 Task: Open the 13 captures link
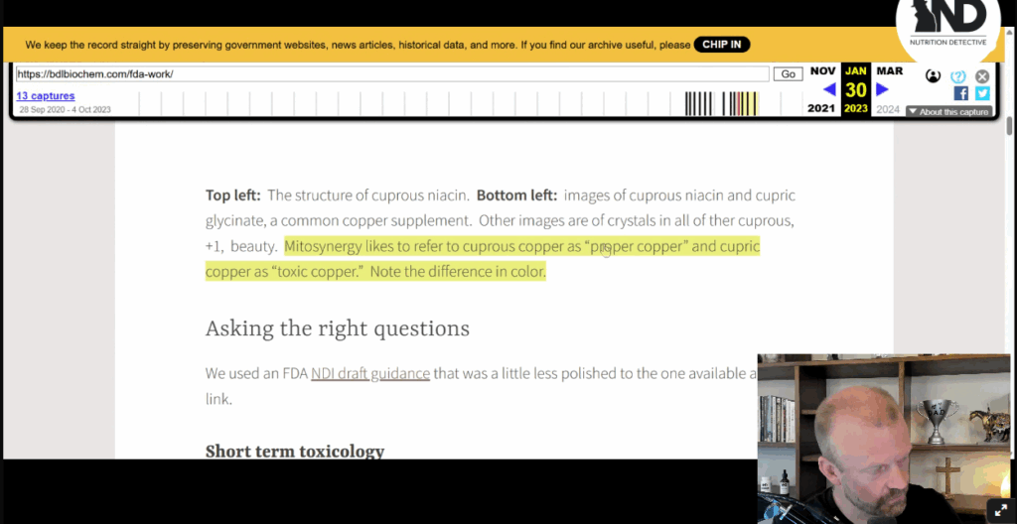46,96
